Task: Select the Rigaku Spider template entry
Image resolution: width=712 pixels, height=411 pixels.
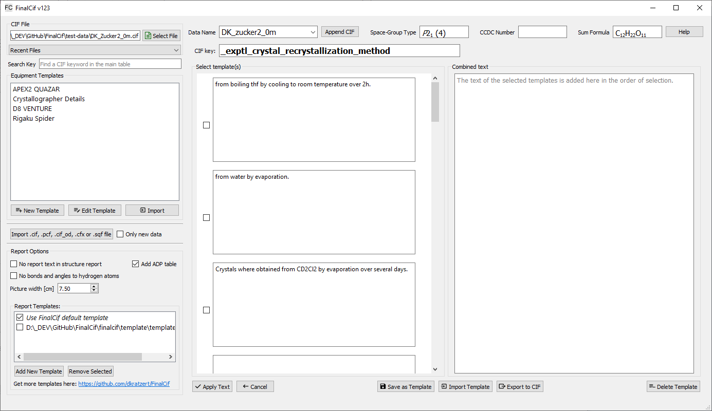Action: coord(34,119)
